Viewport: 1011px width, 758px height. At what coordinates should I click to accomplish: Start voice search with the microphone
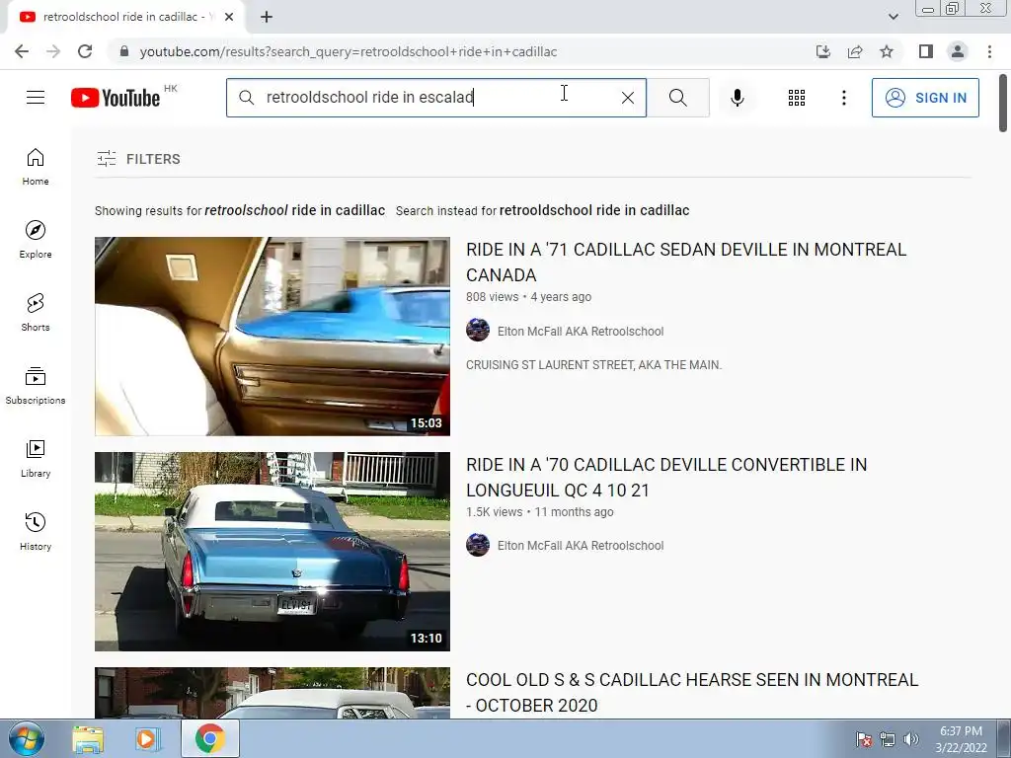click(737, 98)
